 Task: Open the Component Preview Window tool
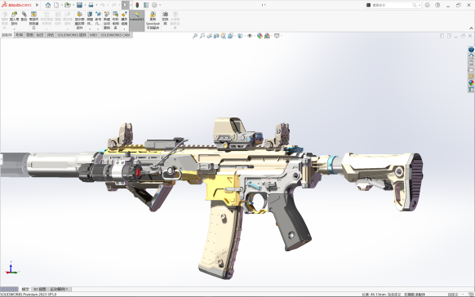33,14
